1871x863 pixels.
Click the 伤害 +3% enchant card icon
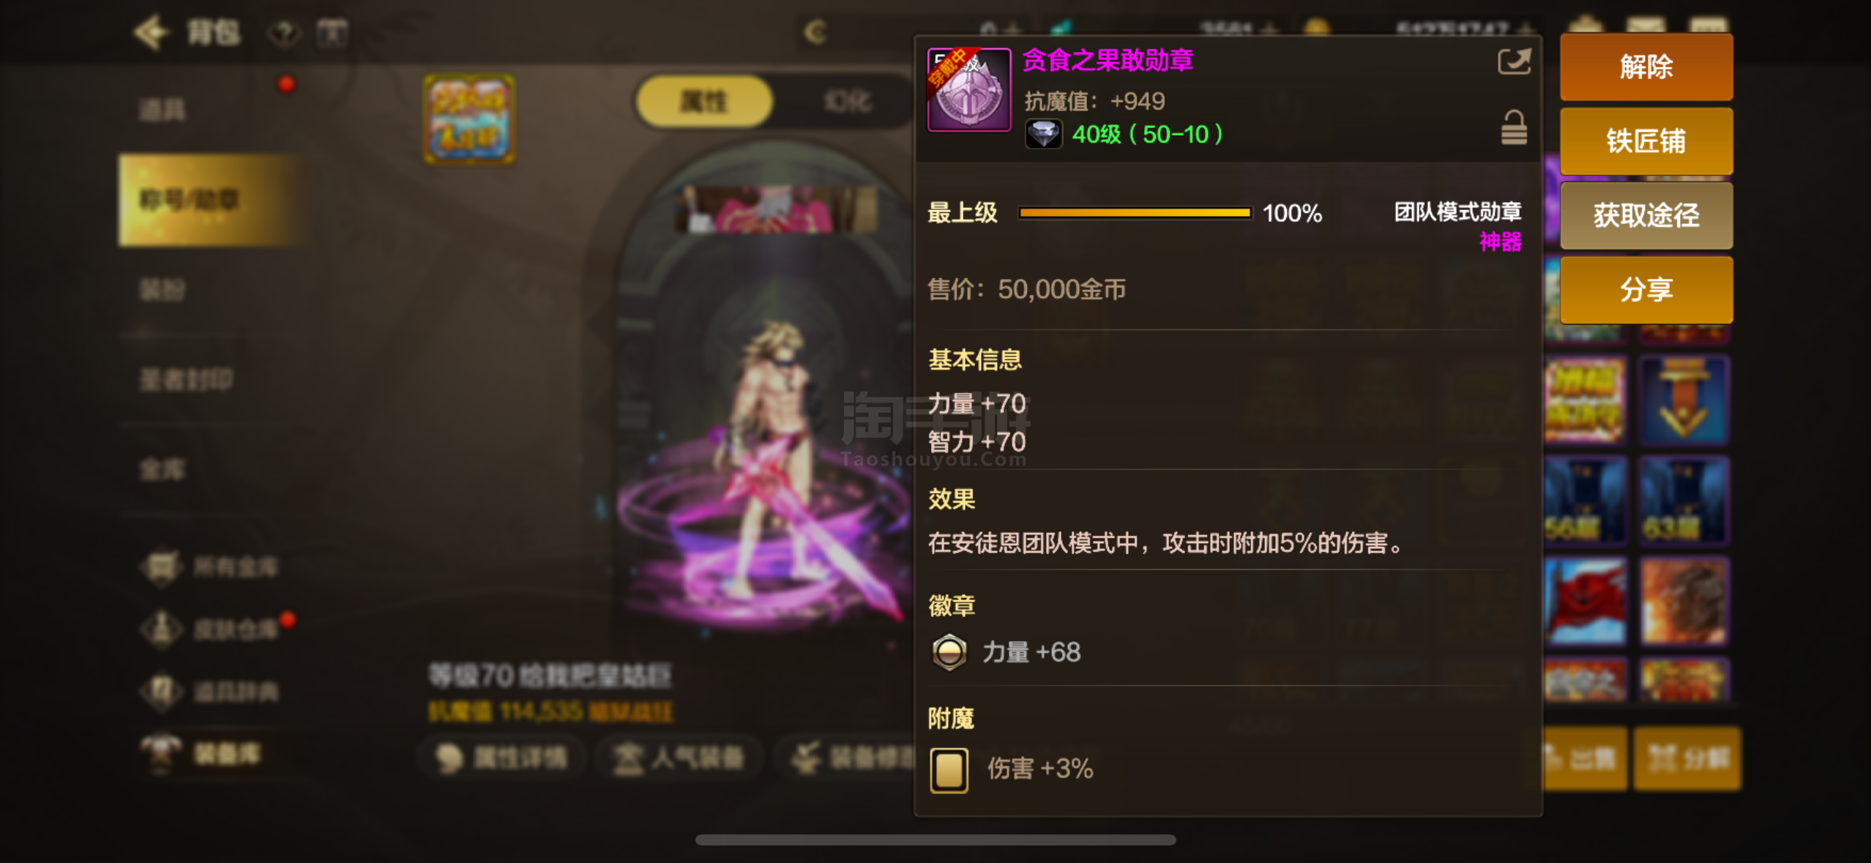(949, 769)
